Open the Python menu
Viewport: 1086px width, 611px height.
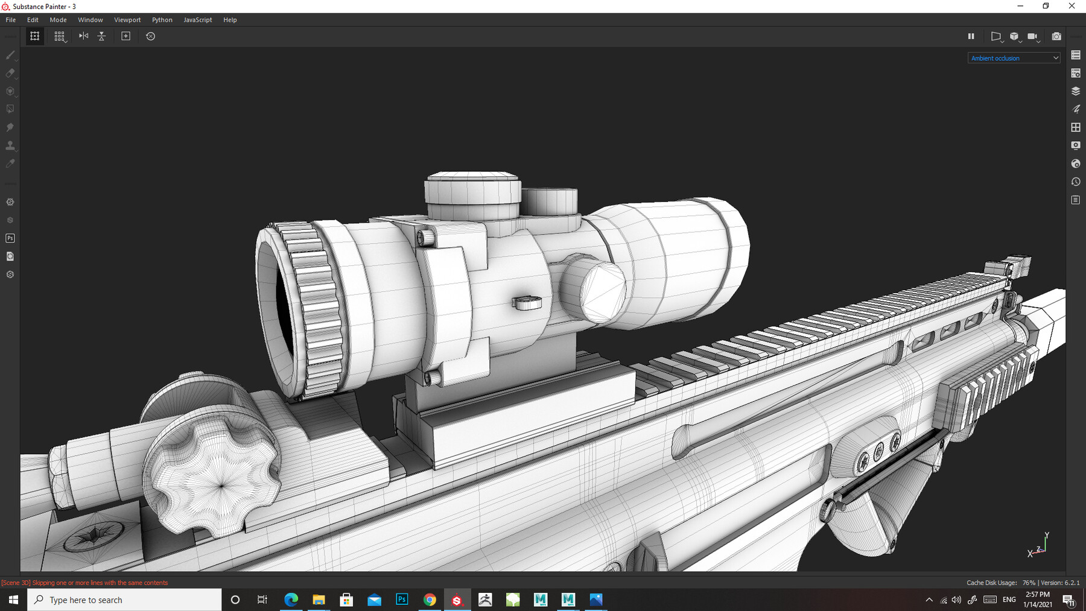162,19
